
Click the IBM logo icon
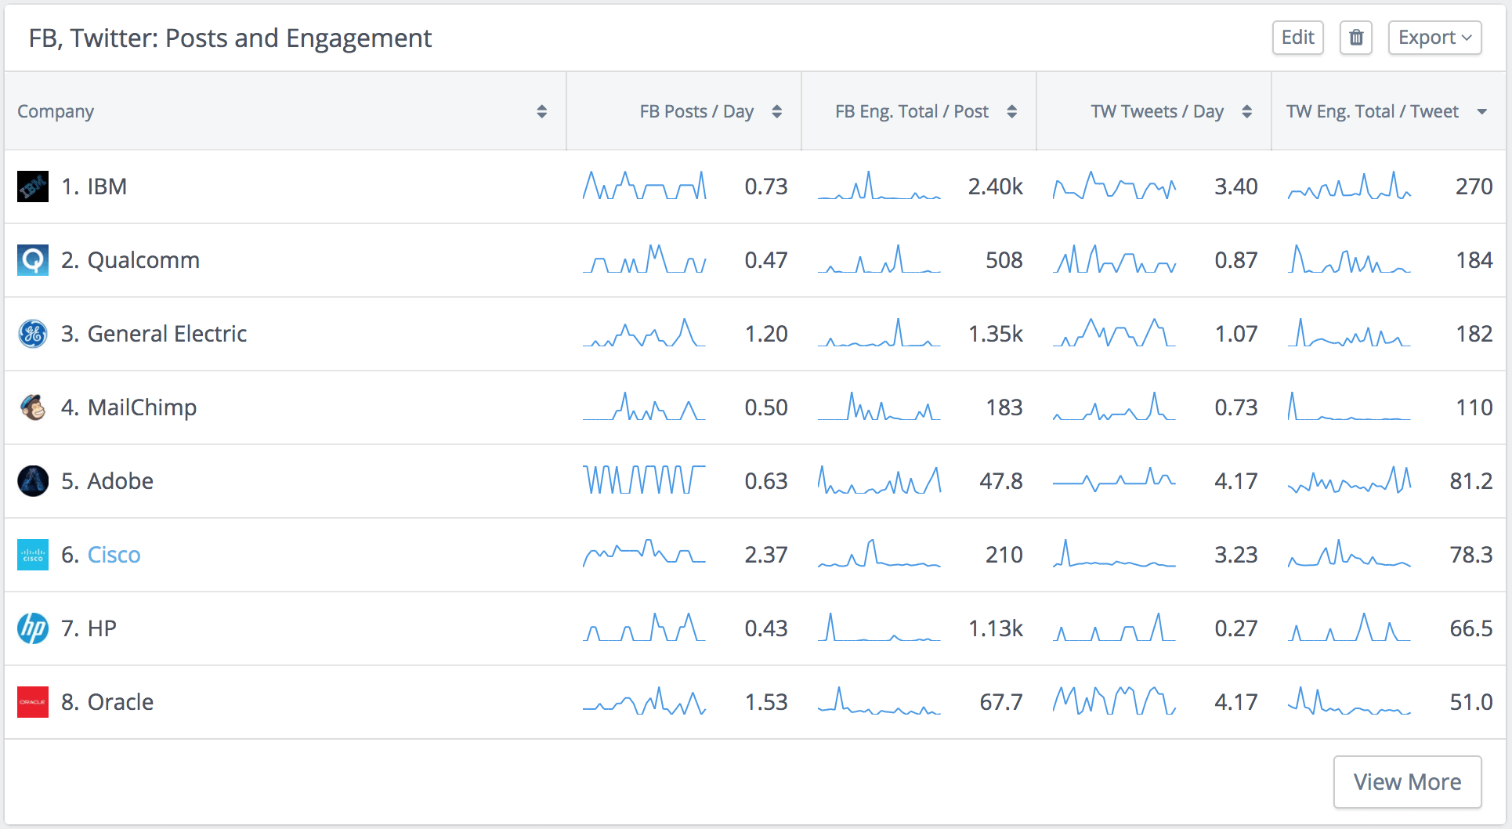point(33,186)
